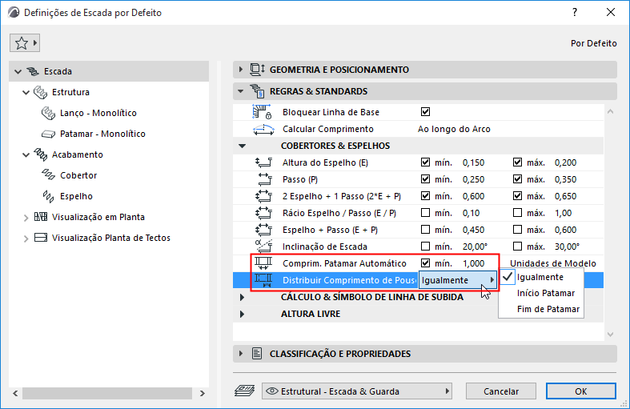Edit Passo máx. value 0,350
This screenshot has width=630, height=409.
(x=565, y=179)
